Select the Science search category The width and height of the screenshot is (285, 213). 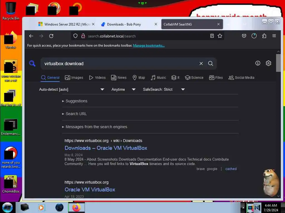tap(194, 78)
